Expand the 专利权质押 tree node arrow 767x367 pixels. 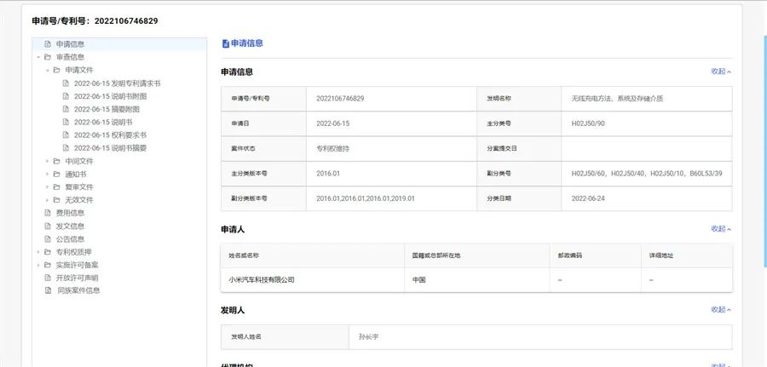point(37,252)
